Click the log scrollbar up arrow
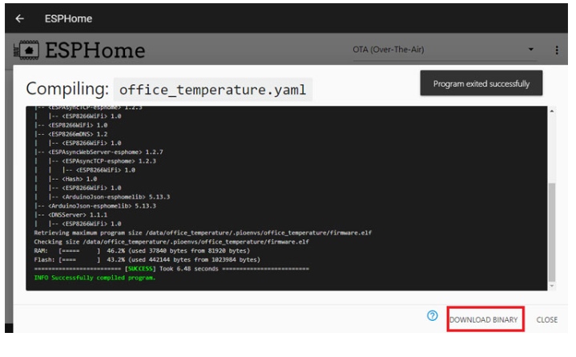This screenshot has width=576, height=357. [x=551, y=110]
